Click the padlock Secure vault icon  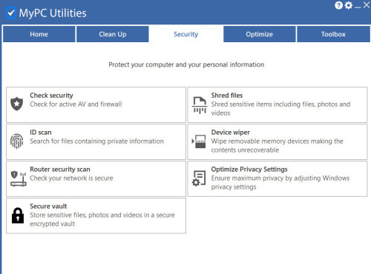(x=18, y=215)
